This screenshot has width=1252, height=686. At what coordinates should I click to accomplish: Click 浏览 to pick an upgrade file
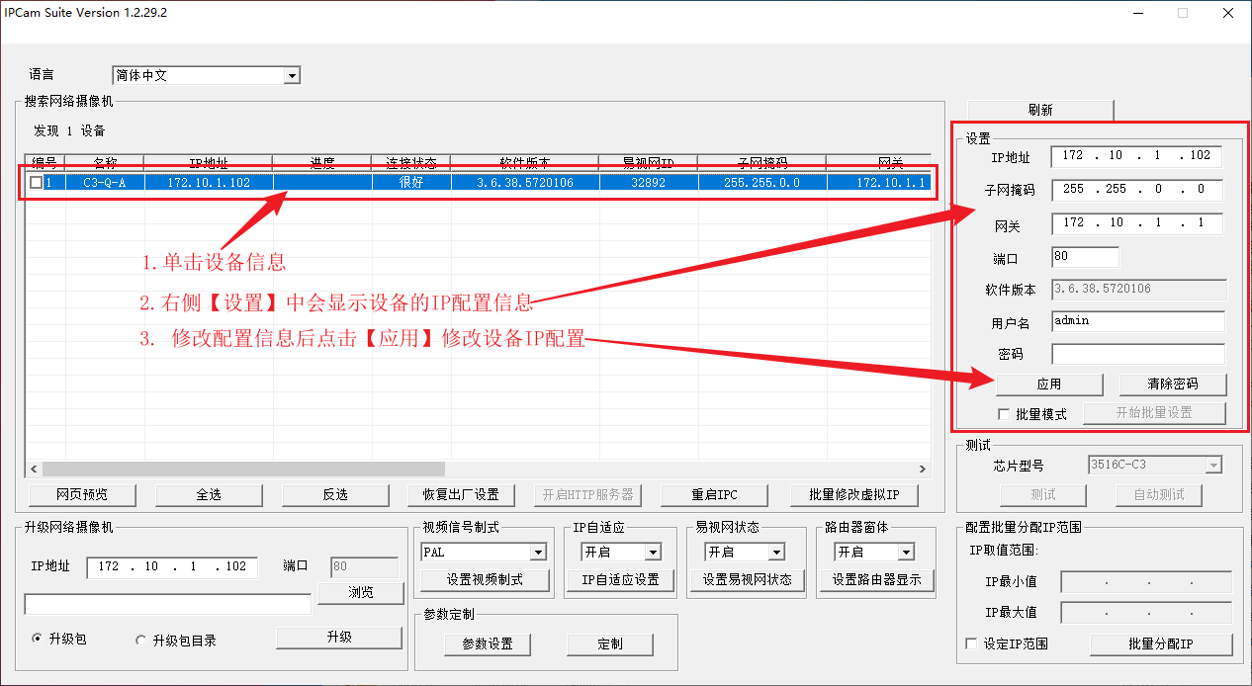[361, 592]
